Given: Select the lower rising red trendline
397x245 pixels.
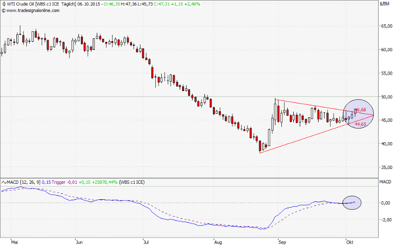Looking at the screenshot, I should coord(303,137).
